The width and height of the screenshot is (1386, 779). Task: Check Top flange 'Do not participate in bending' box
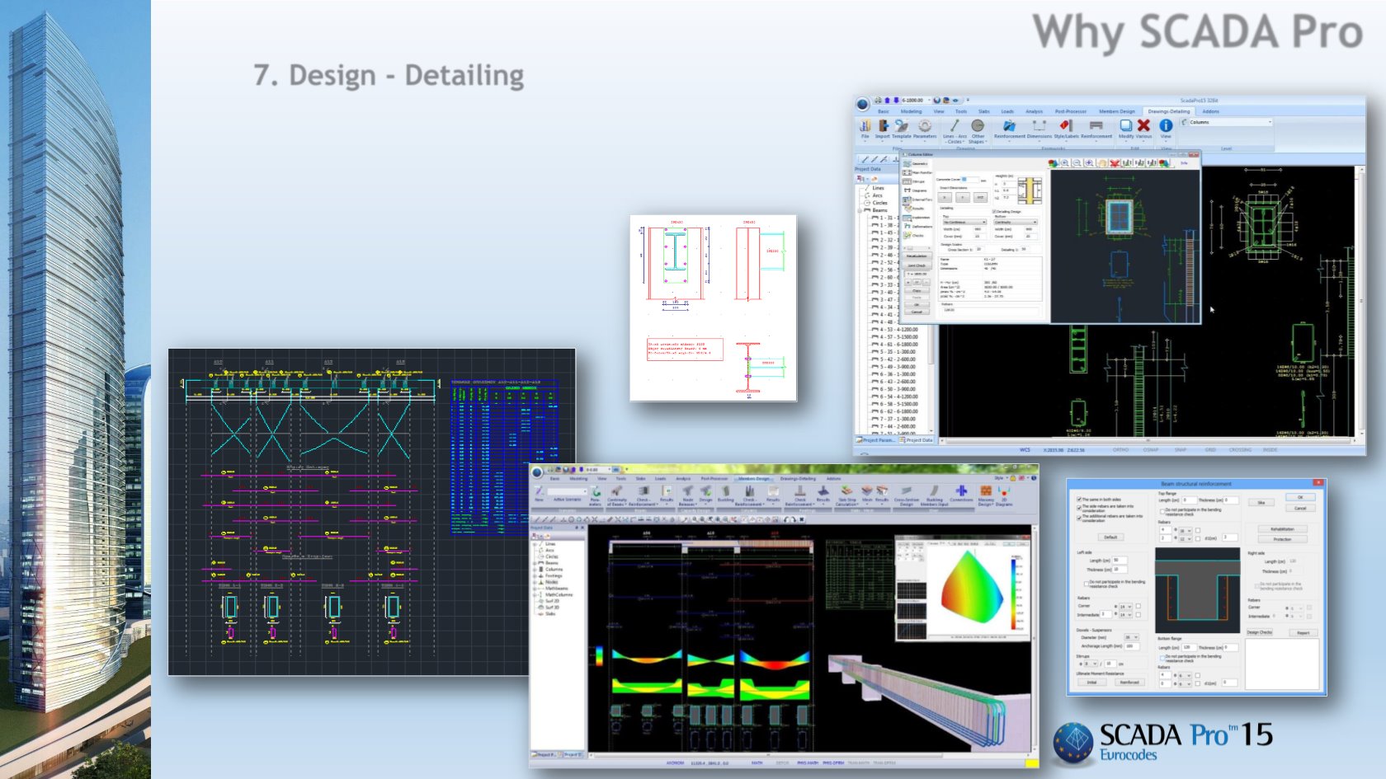pos(1162,512)
